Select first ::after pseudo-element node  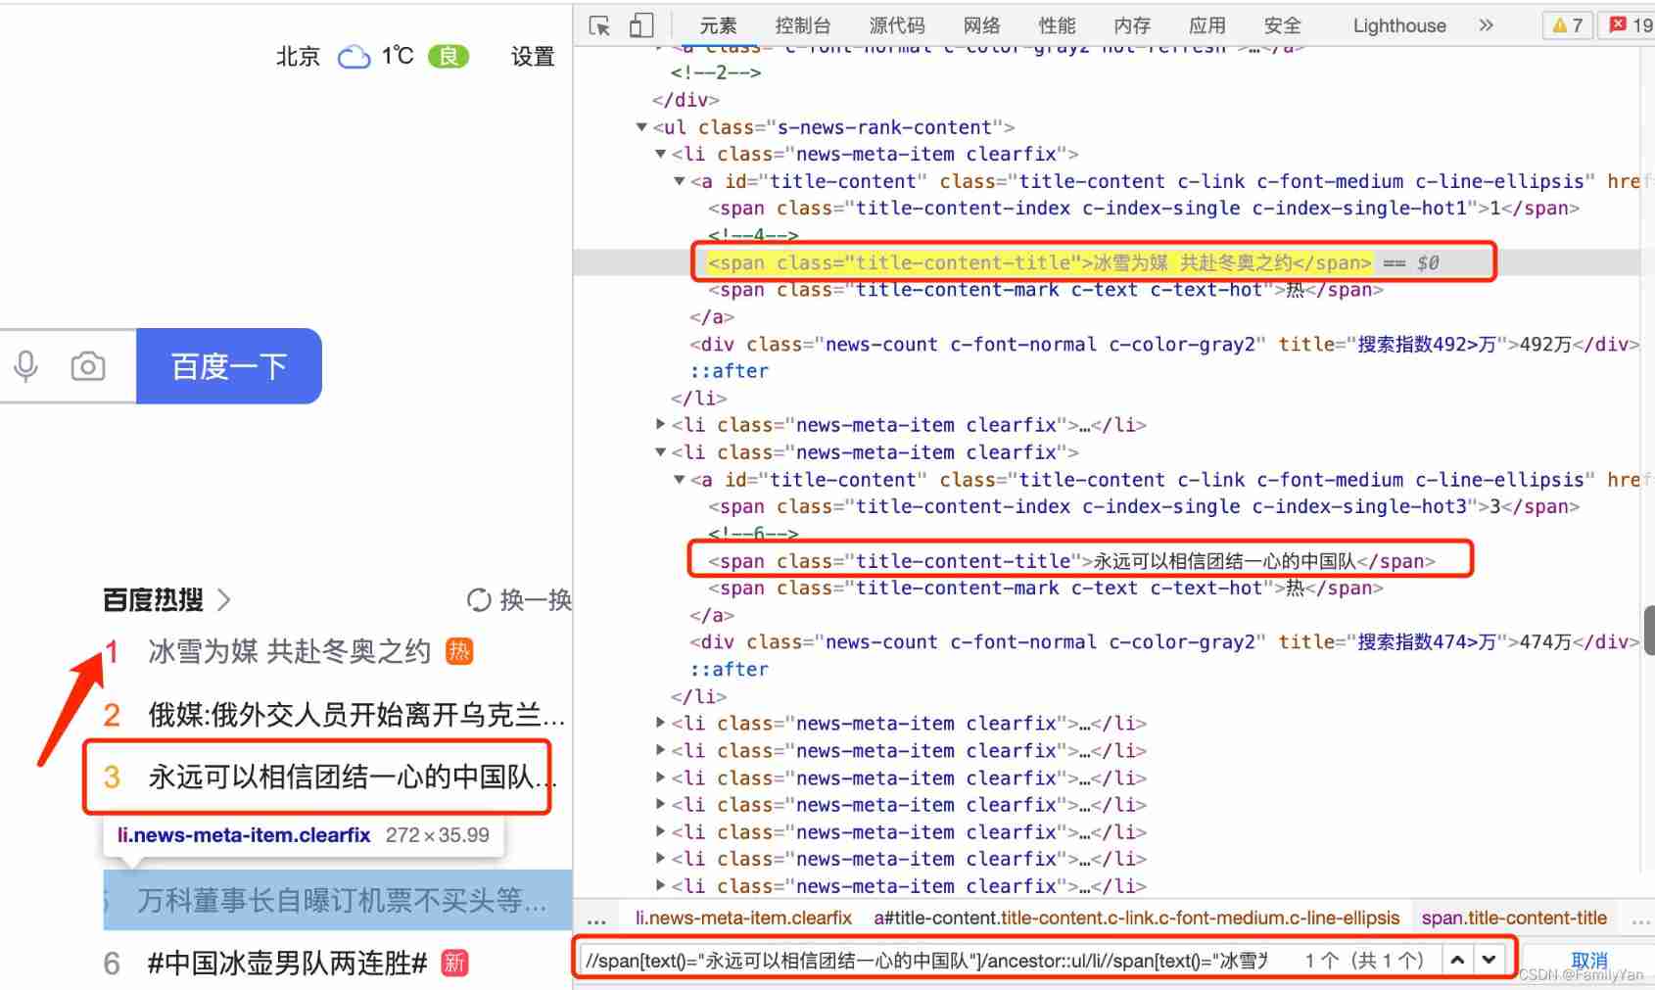coord(730,371)
